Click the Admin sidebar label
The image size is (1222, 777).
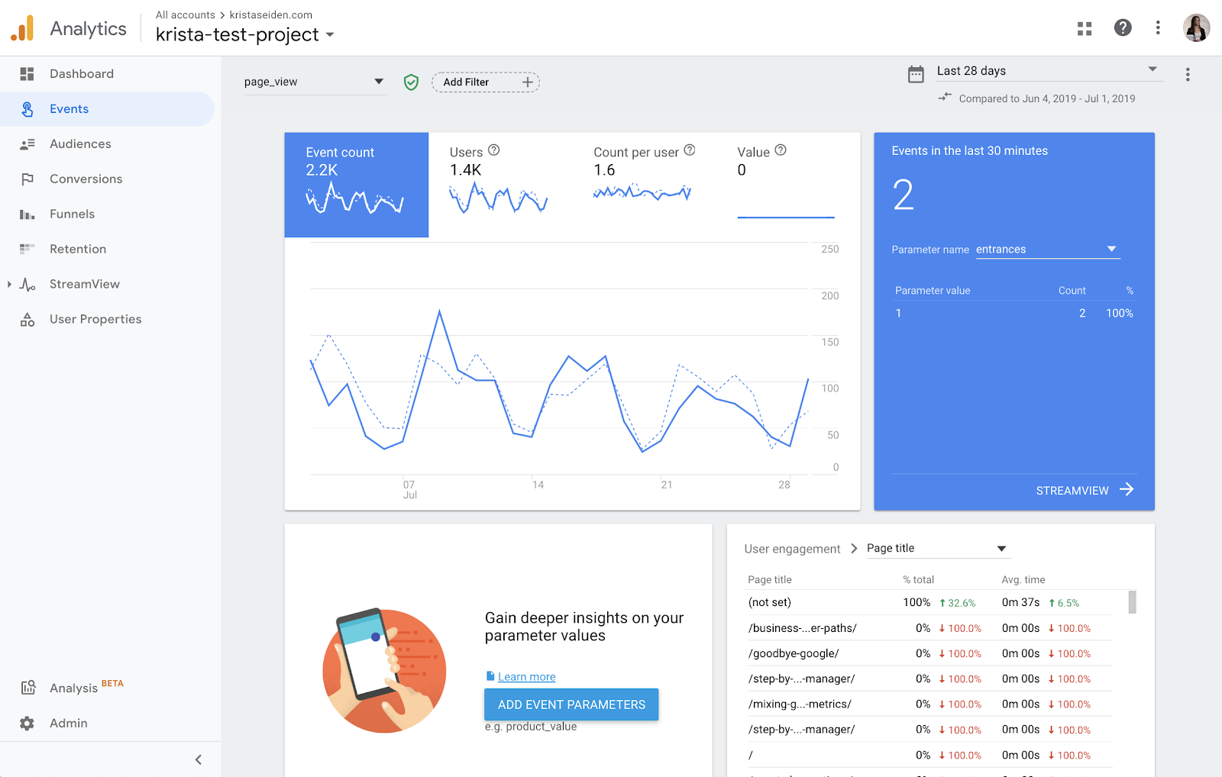point(69,723)
